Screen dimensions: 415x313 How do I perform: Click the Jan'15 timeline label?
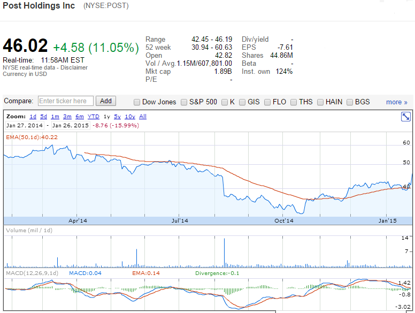[x=388, y=220]
